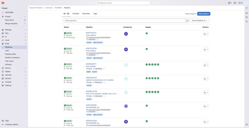Open the create new plus menu

point(223,3)
